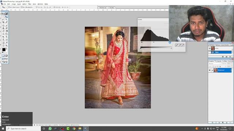Select the Brush tool
The image size is (234, 131).
click(x=7, y=25)
